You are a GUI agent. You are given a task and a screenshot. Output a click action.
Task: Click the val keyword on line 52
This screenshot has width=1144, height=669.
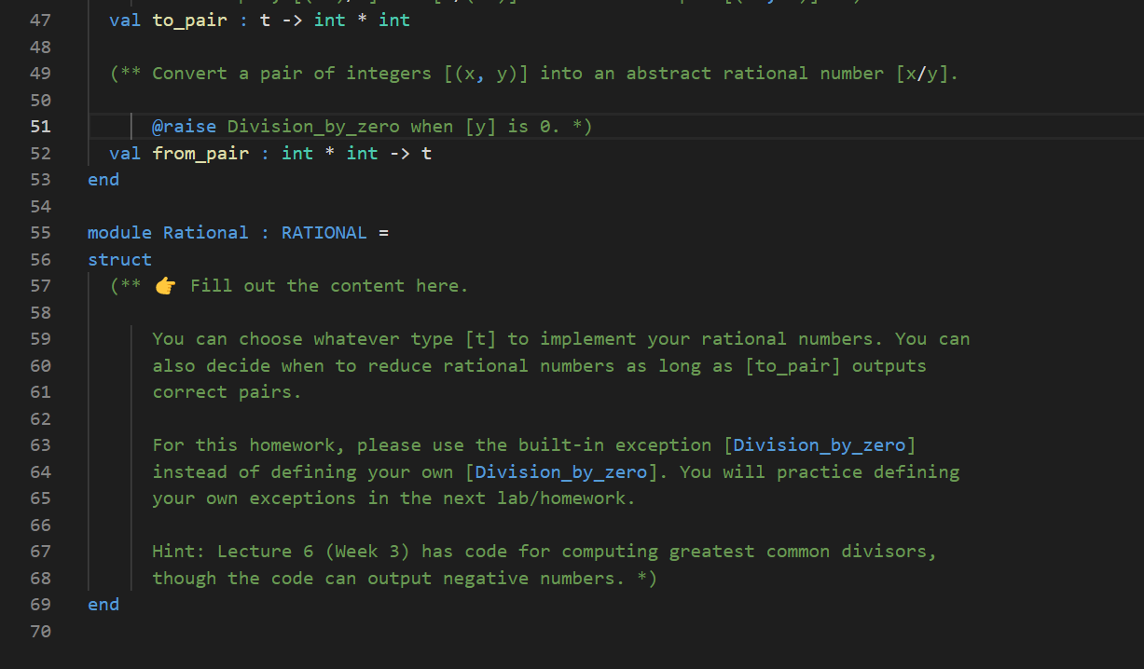click(x=125, y=153)
